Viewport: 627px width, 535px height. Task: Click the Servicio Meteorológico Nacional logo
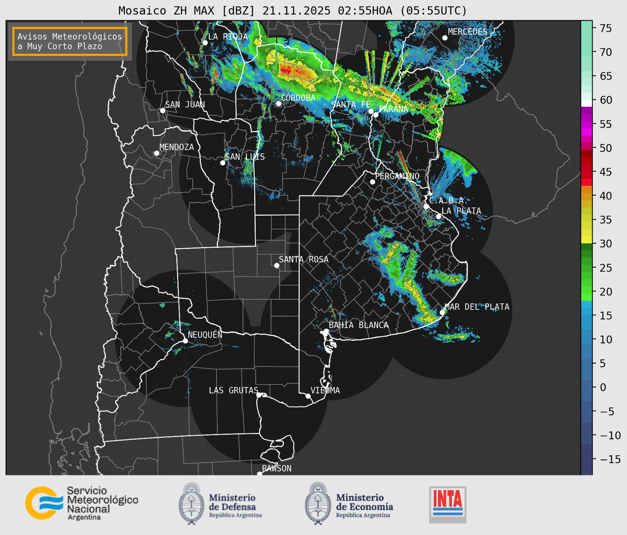[82, 503]
